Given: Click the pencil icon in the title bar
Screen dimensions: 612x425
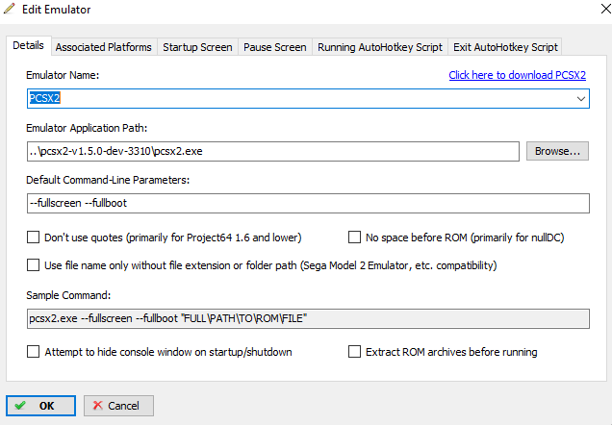Looking at the screenshot, I should click(x=9, y=9).
